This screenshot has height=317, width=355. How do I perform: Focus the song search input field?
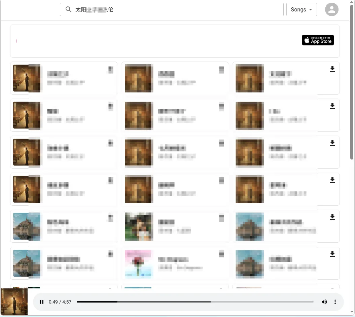click(172, 9)
